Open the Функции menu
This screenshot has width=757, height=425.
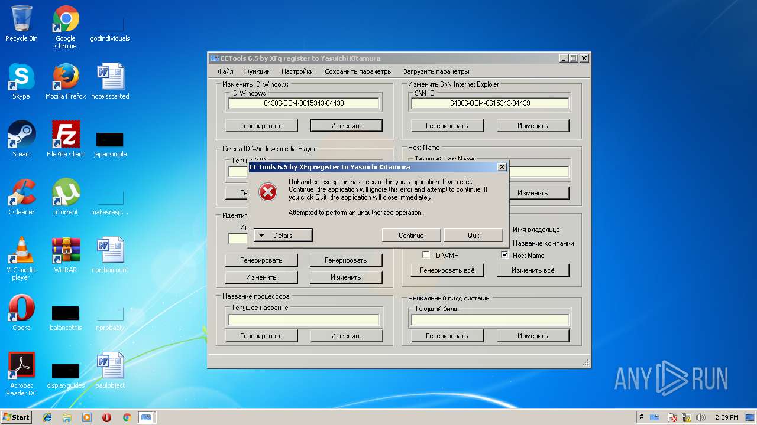[x=257, y=71]
